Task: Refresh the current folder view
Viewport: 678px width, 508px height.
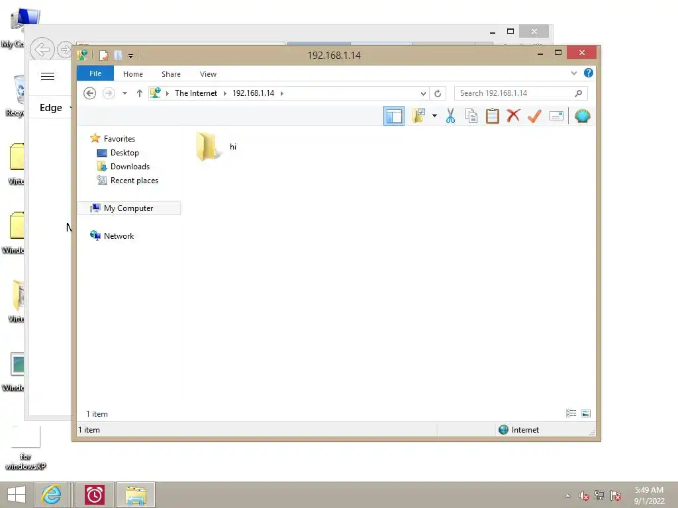Action: [x=438, y=93]
